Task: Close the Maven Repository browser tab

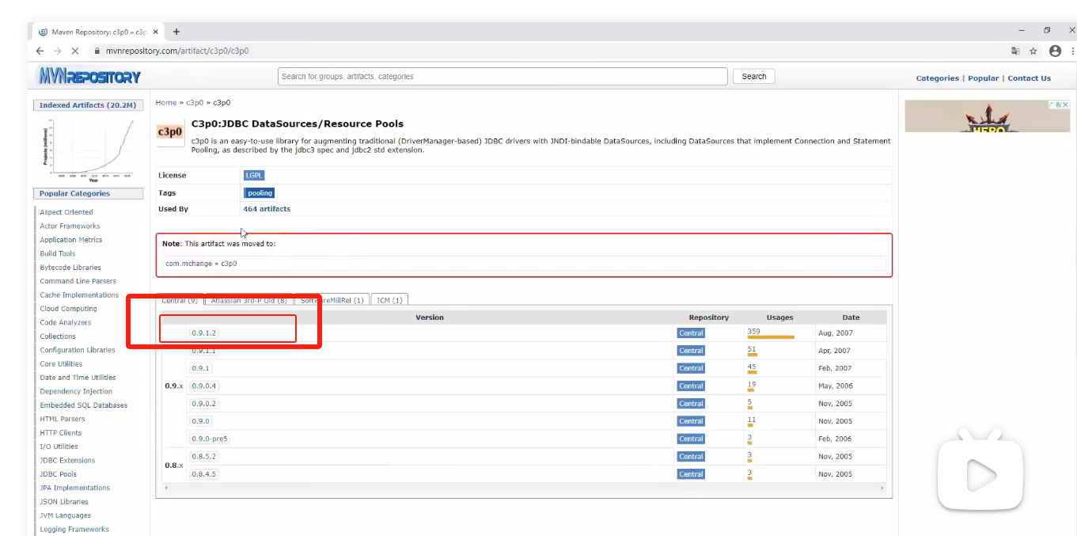Action: [156, 32]
